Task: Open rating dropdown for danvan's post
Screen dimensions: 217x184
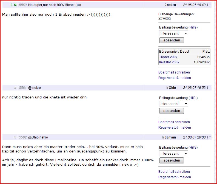Action: point(173,153)
